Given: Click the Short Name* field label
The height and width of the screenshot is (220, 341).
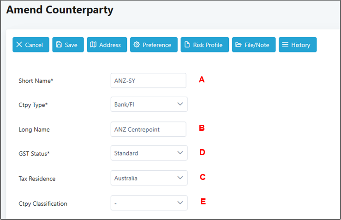Looking at the screenshot, I should click(x=36, y=81).
